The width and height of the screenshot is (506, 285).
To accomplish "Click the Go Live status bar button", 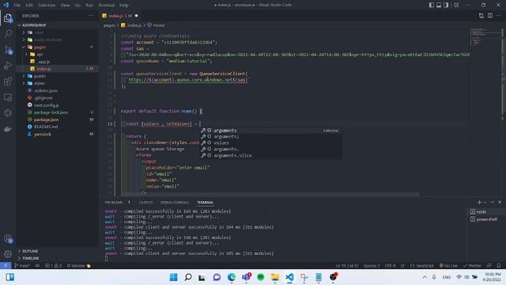I will click(448, 266).
